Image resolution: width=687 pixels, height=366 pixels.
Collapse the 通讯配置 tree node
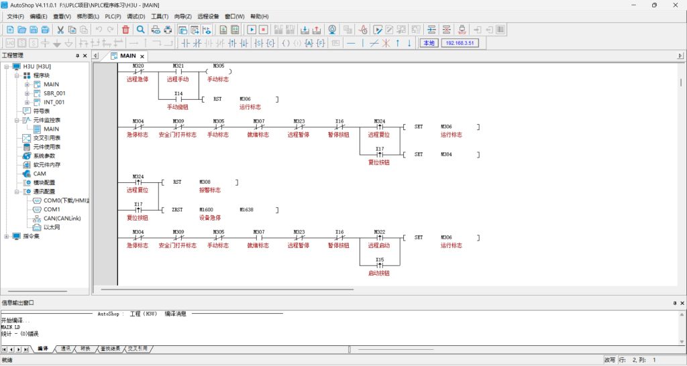point(17,191)
